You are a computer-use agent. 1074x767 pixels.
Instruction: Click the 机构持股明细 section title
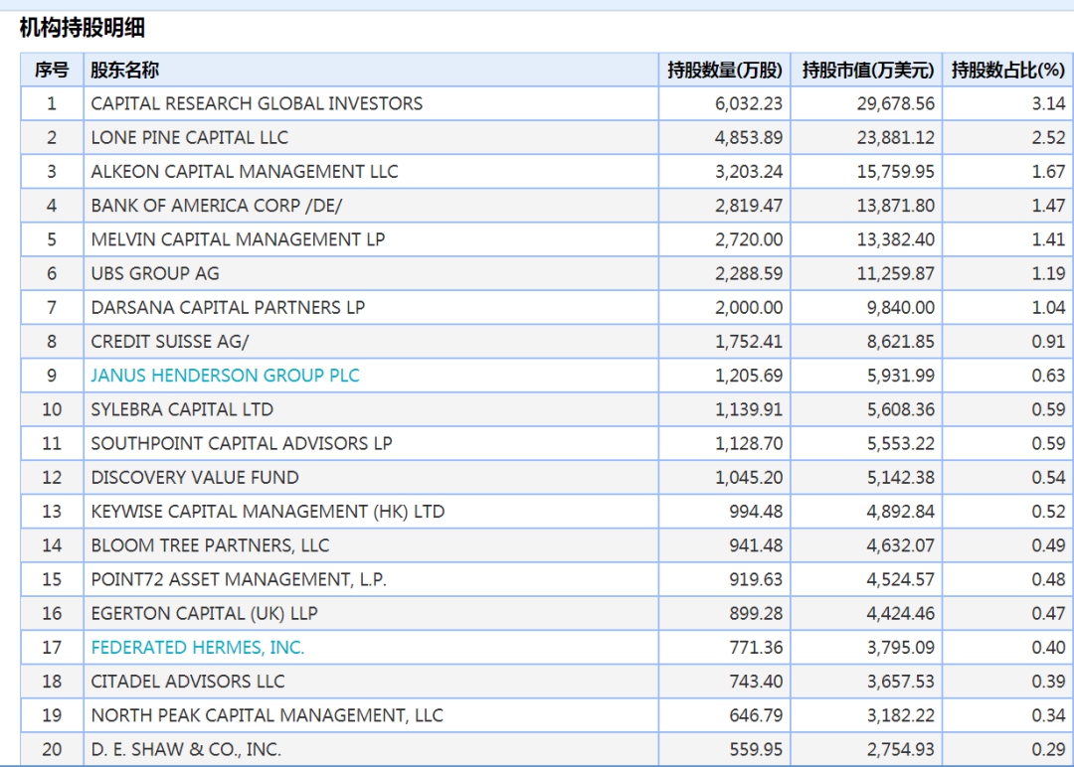pos(83,29)
